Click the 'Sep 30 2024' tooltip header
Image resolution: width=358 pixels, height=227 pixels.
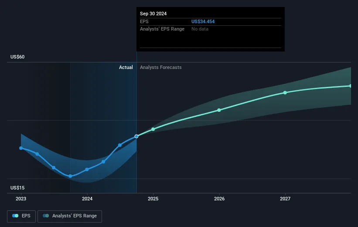153,14
